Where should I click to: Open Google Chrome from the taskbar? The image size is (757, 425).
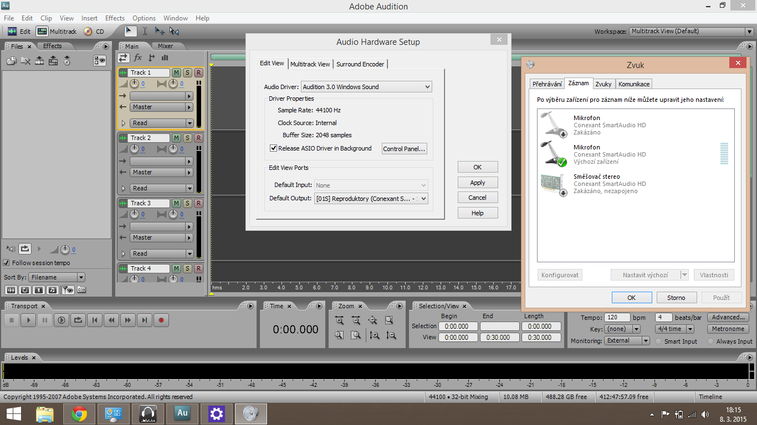(79, 413)
